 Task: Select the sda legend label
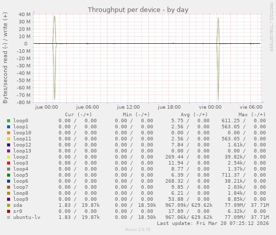pos(18,205)
